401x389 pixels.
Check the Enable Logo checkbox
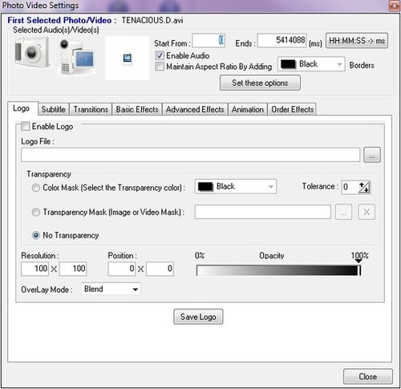pyautogui.click(x=25, y=126)
